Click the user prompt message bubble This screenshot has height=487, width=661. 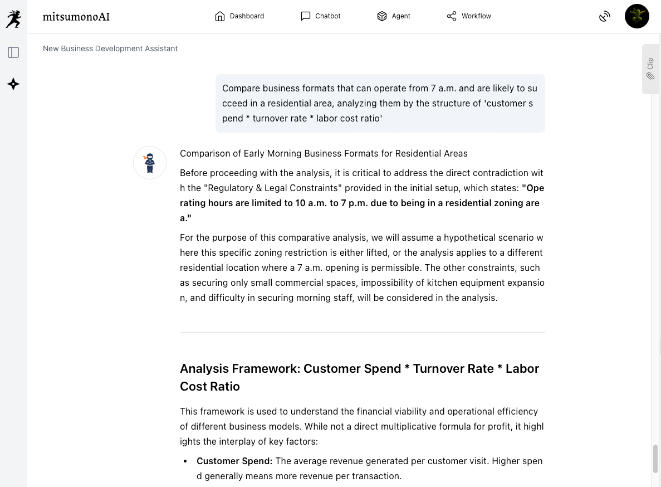click(x=380, y=103)
